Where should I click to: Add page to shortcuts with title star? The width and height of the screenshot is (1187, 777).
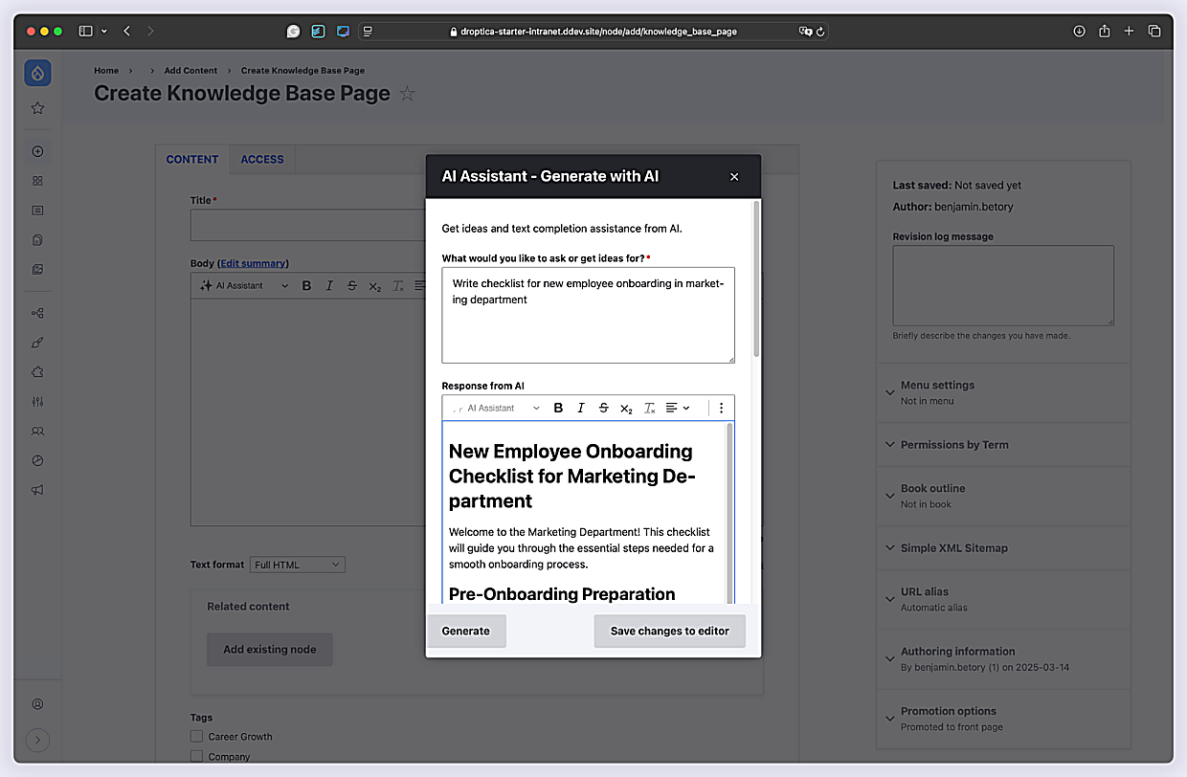click(x=407, y=94)
